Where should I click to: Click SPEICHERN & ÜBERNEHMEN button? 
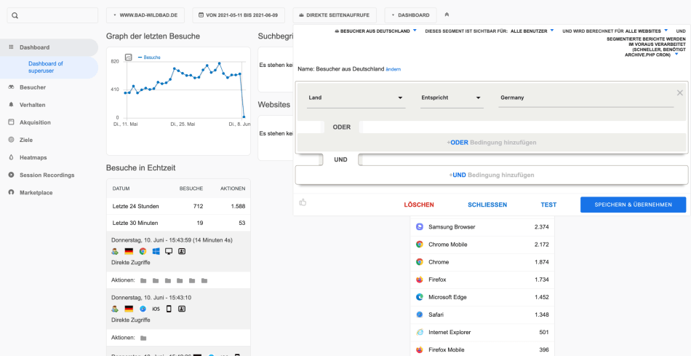coord(634,205)
